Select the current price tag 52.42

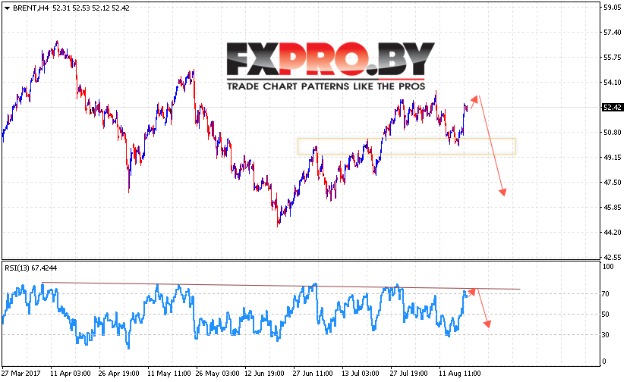pyautogui.click(x=613, y=107)
